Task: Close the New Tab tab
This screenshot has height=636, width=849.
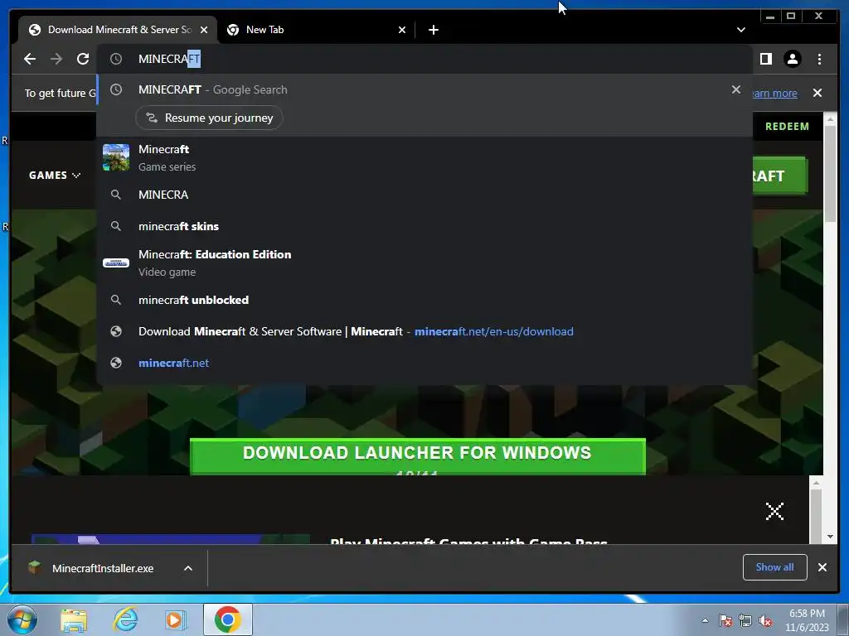Action: pos(402,30)
